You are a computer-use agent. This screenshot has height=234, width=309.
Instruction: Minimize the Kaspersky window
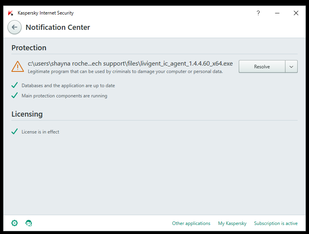point(277,13)
